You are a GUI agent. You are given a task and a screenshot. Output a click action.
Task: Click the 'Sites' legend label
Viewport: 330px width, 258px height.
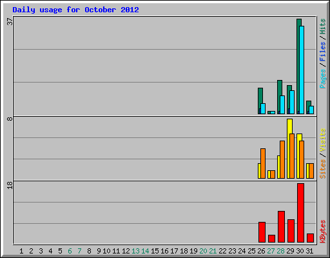coord(322,169)
